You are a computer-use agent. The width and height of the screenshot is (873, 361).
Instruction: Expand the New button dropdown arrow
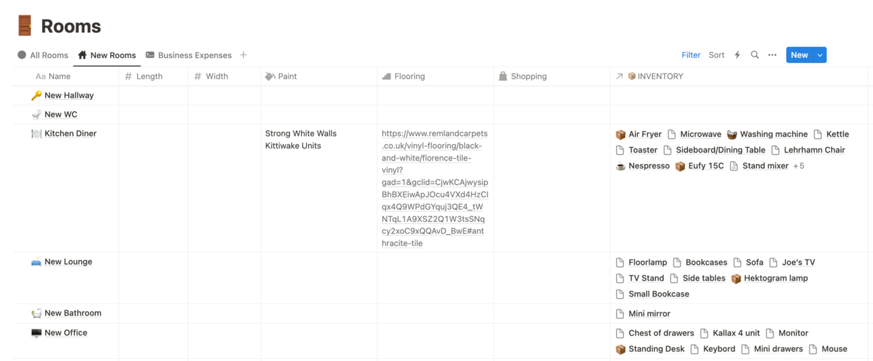click(x=820, y=55)
